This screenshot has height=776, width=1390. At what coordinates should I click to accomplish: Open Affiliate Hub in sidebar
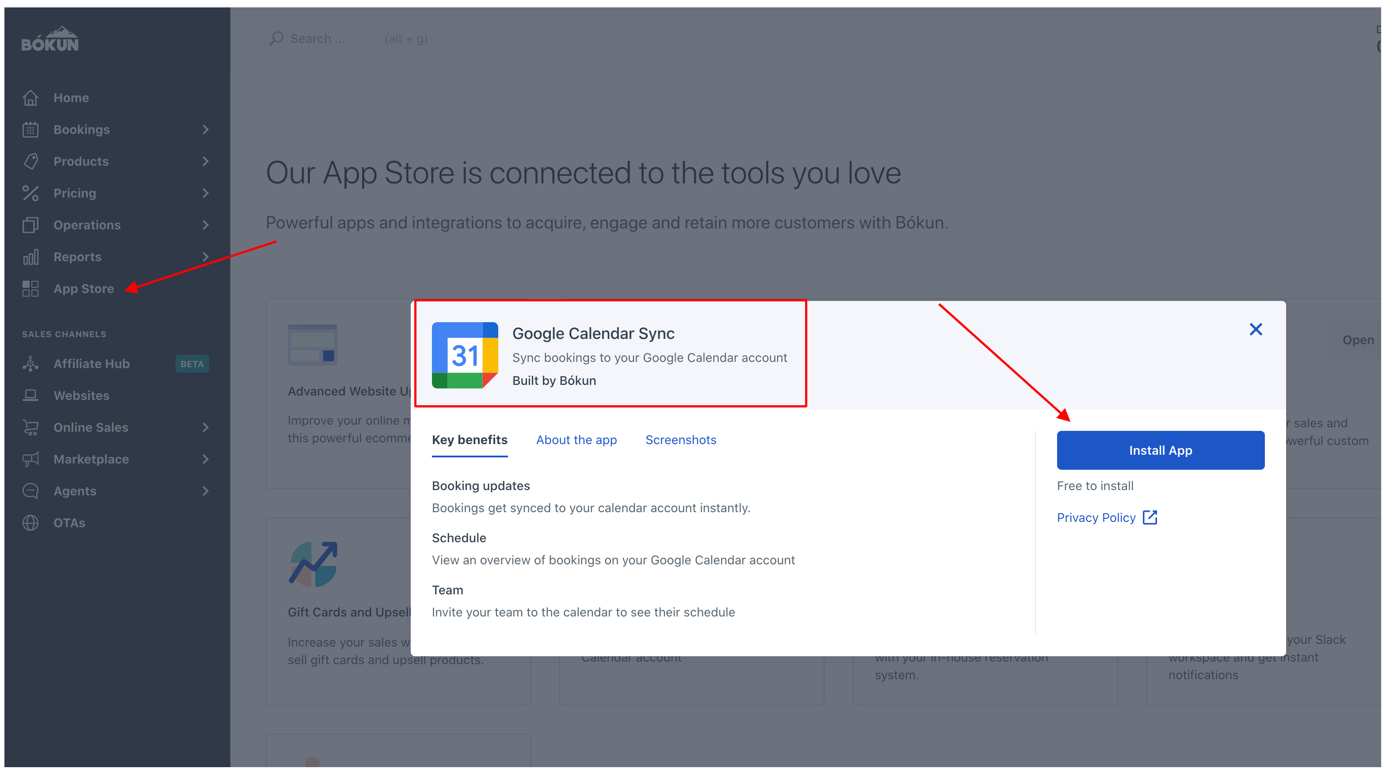point(92,363)
